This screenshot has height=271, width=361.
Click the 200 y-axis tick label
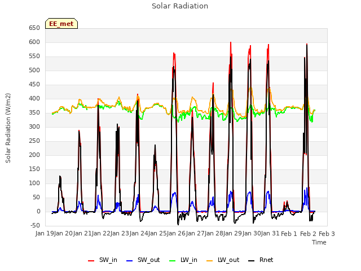pyautogui.click(x=34, y=155)
